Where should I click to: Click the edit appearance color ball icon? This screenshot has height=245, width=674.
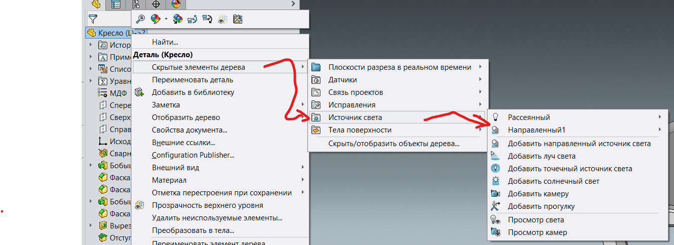tap(155, 19)
